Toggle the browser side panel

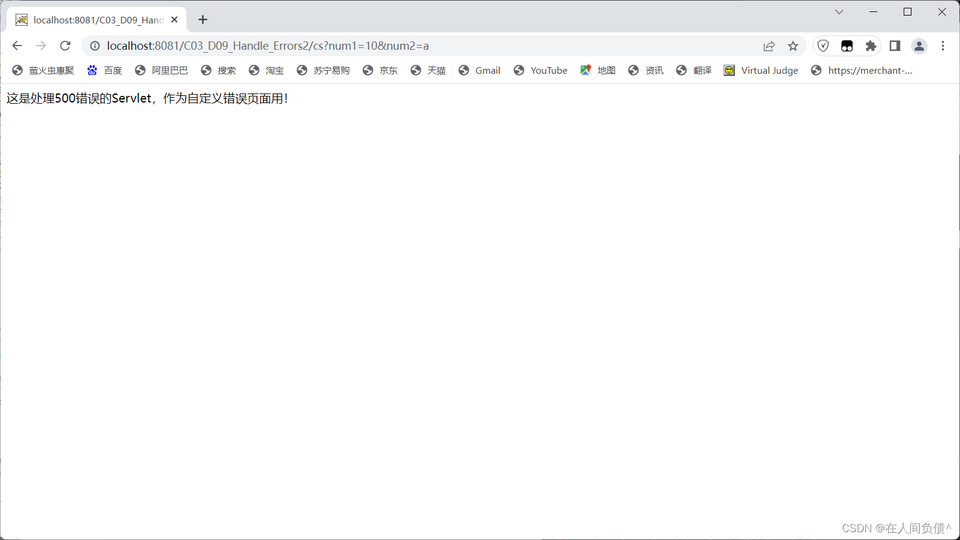895,46
